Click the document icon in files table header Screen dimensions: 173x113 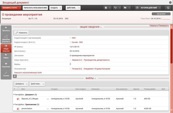click(18, 89)
